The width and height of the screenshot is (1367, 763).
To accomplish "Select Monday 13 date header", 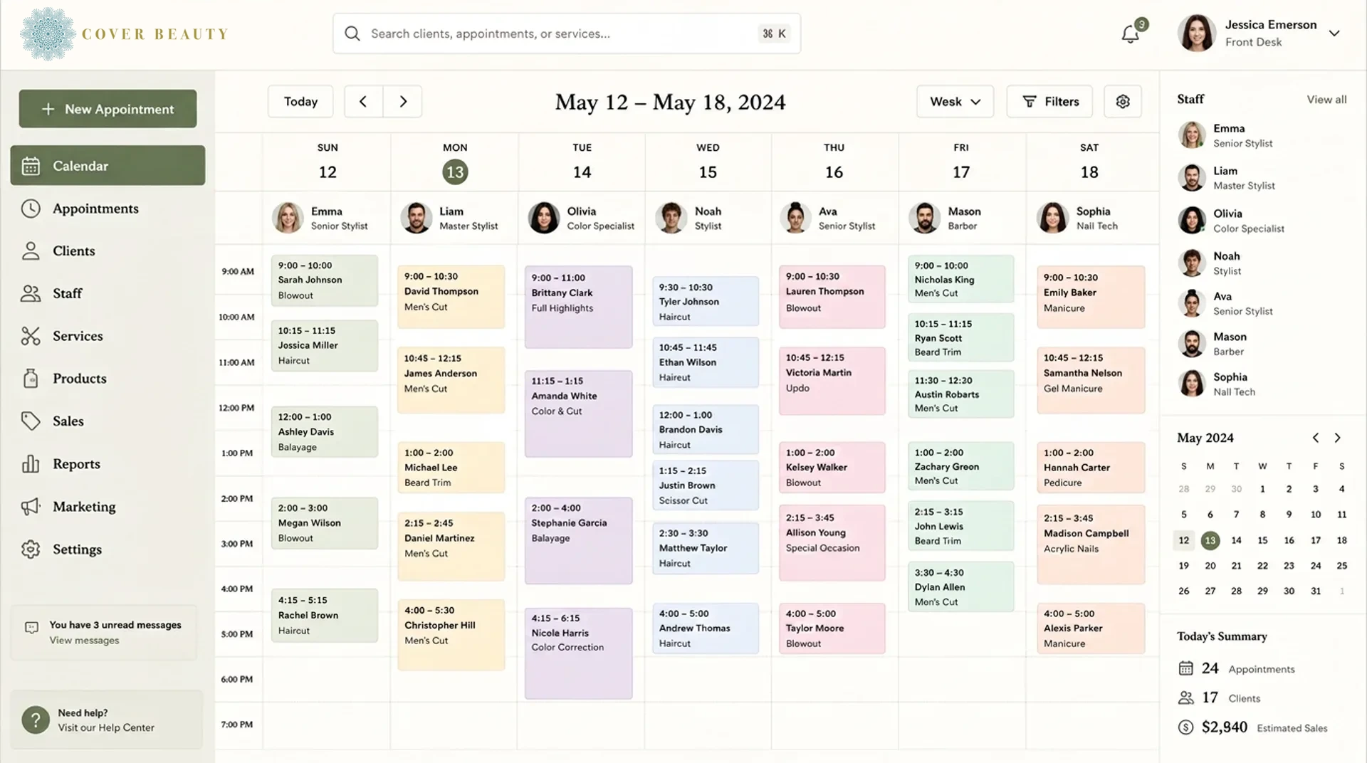I will pos(455,172).
